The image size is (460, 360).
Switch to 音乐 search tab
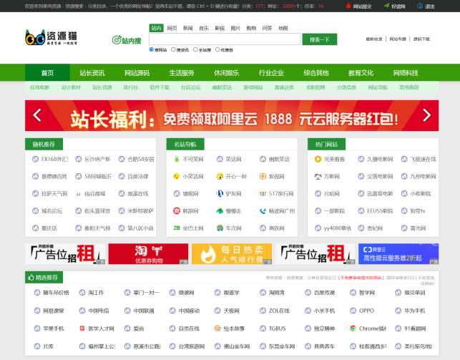204,28
